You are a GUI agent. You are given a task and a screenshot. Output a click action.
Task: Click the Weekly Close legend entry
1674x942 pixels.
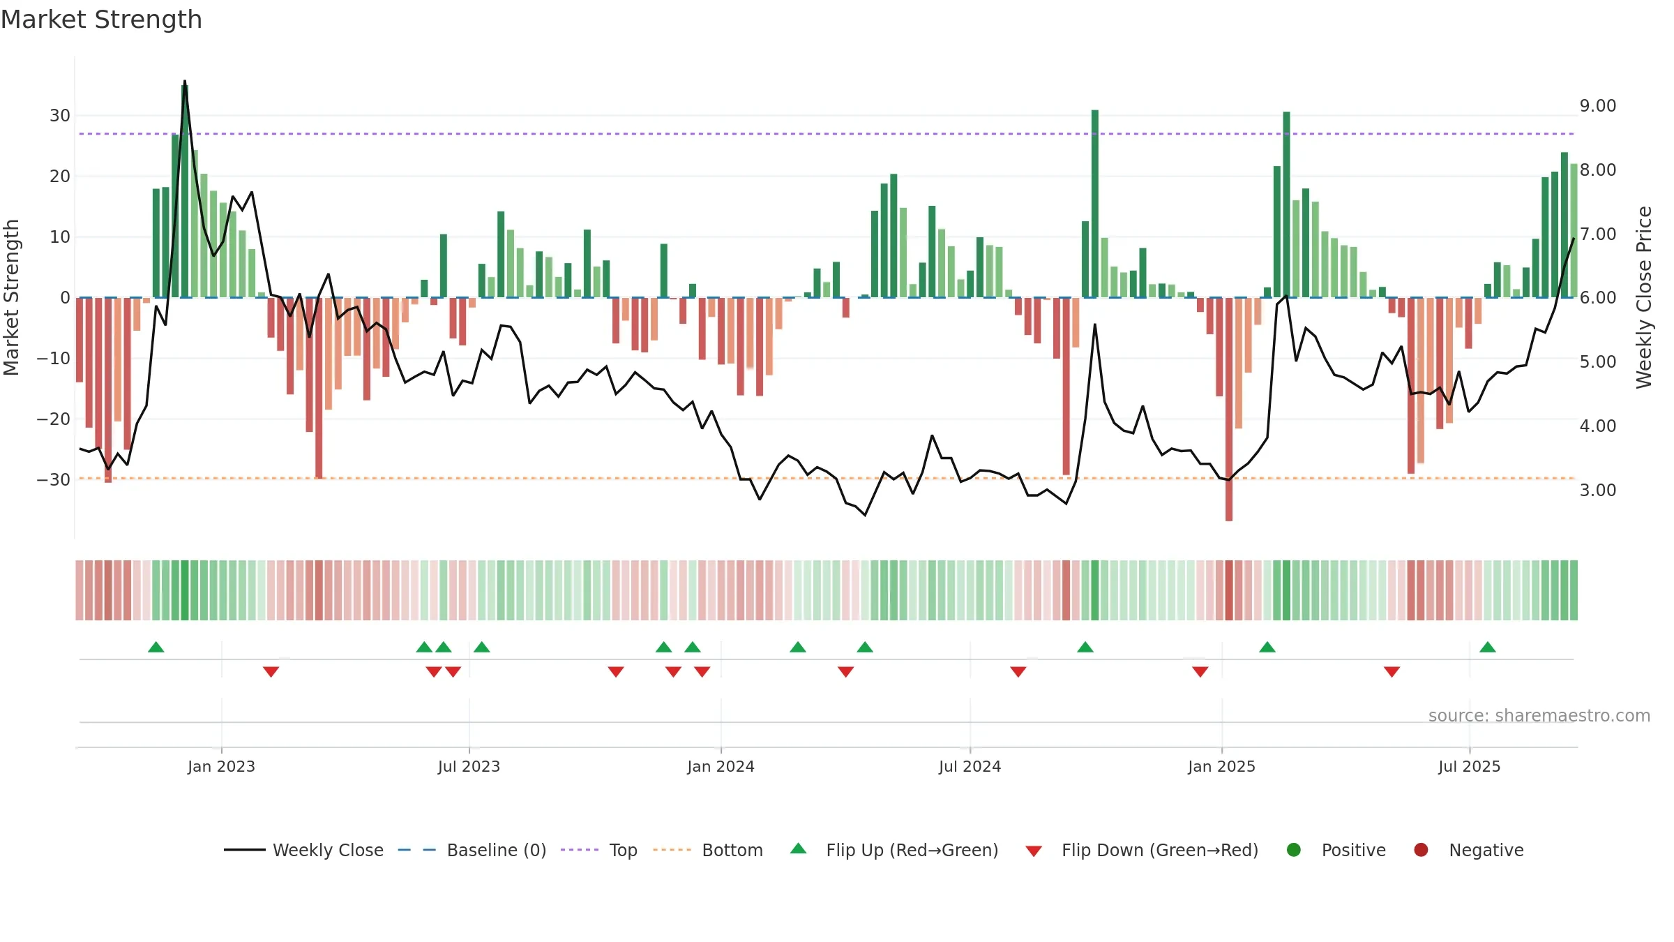[x=304, y=850]
